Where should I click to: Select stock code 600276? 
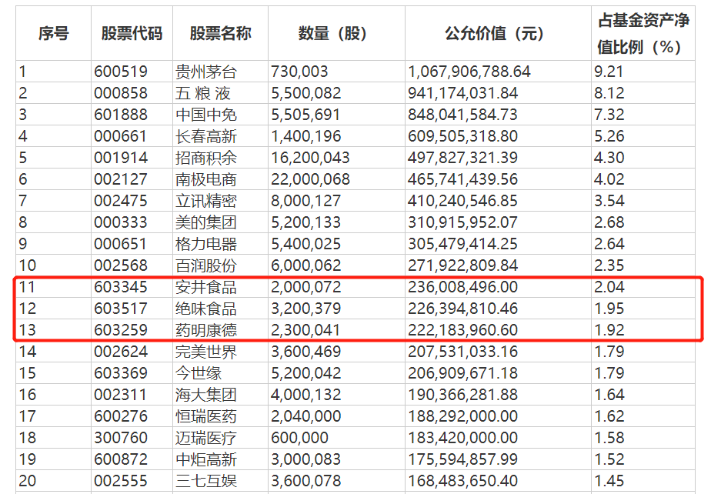click(x=121, y=416)
